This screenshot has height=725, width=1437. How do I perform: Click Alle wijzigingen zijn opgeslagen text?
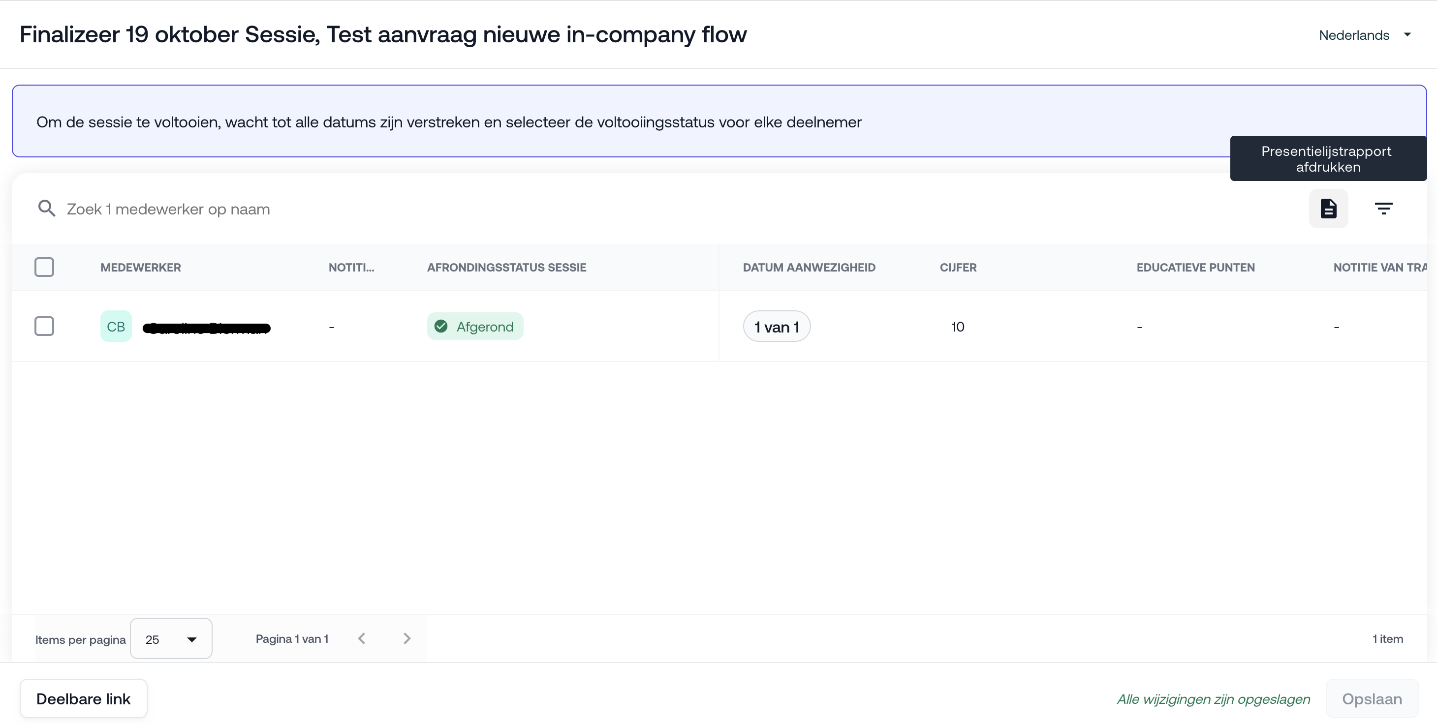pyautogui.click(x=1213, y=699)
